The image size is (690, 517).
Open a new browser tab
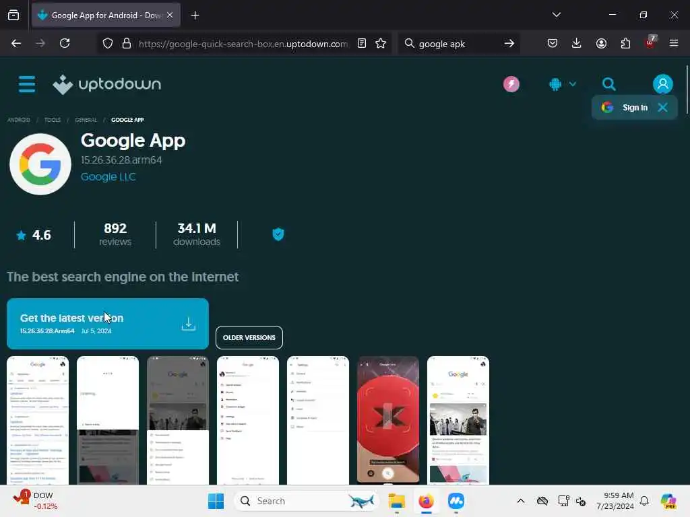coord(195,15)
